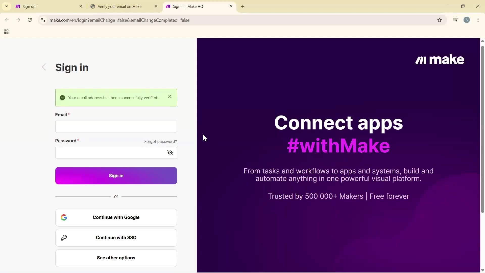Image resolution: width=485 pixels, height=273 pixels.
Task: Click the key icon on Continue with SSO
Action: [64, 238]
